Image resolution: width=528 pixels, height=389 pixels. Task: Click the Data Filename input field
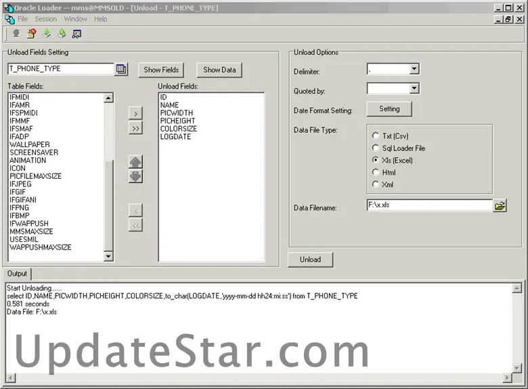[x=429, y=205]
